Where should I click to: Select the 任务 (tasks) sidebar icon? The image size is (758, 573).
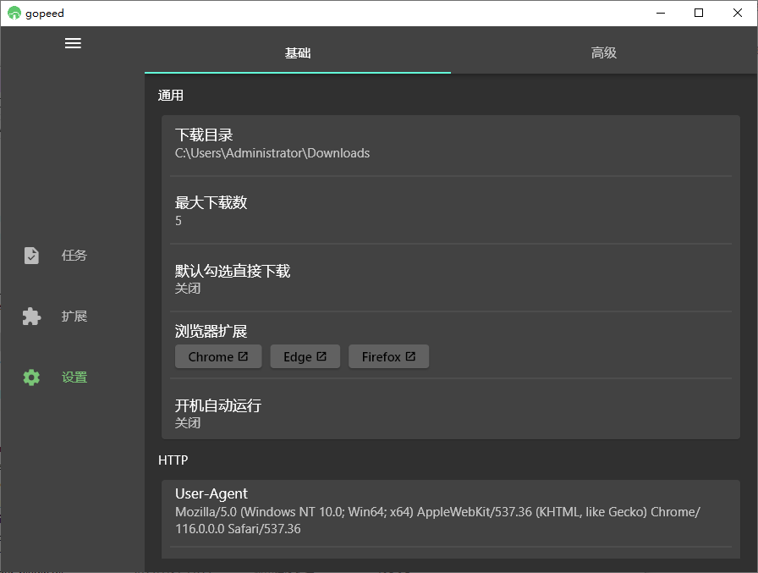[31, 255]
